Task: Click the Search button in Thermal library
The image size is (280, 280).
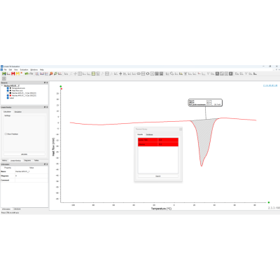Action: pyautogui.click(x=158, y=176)
